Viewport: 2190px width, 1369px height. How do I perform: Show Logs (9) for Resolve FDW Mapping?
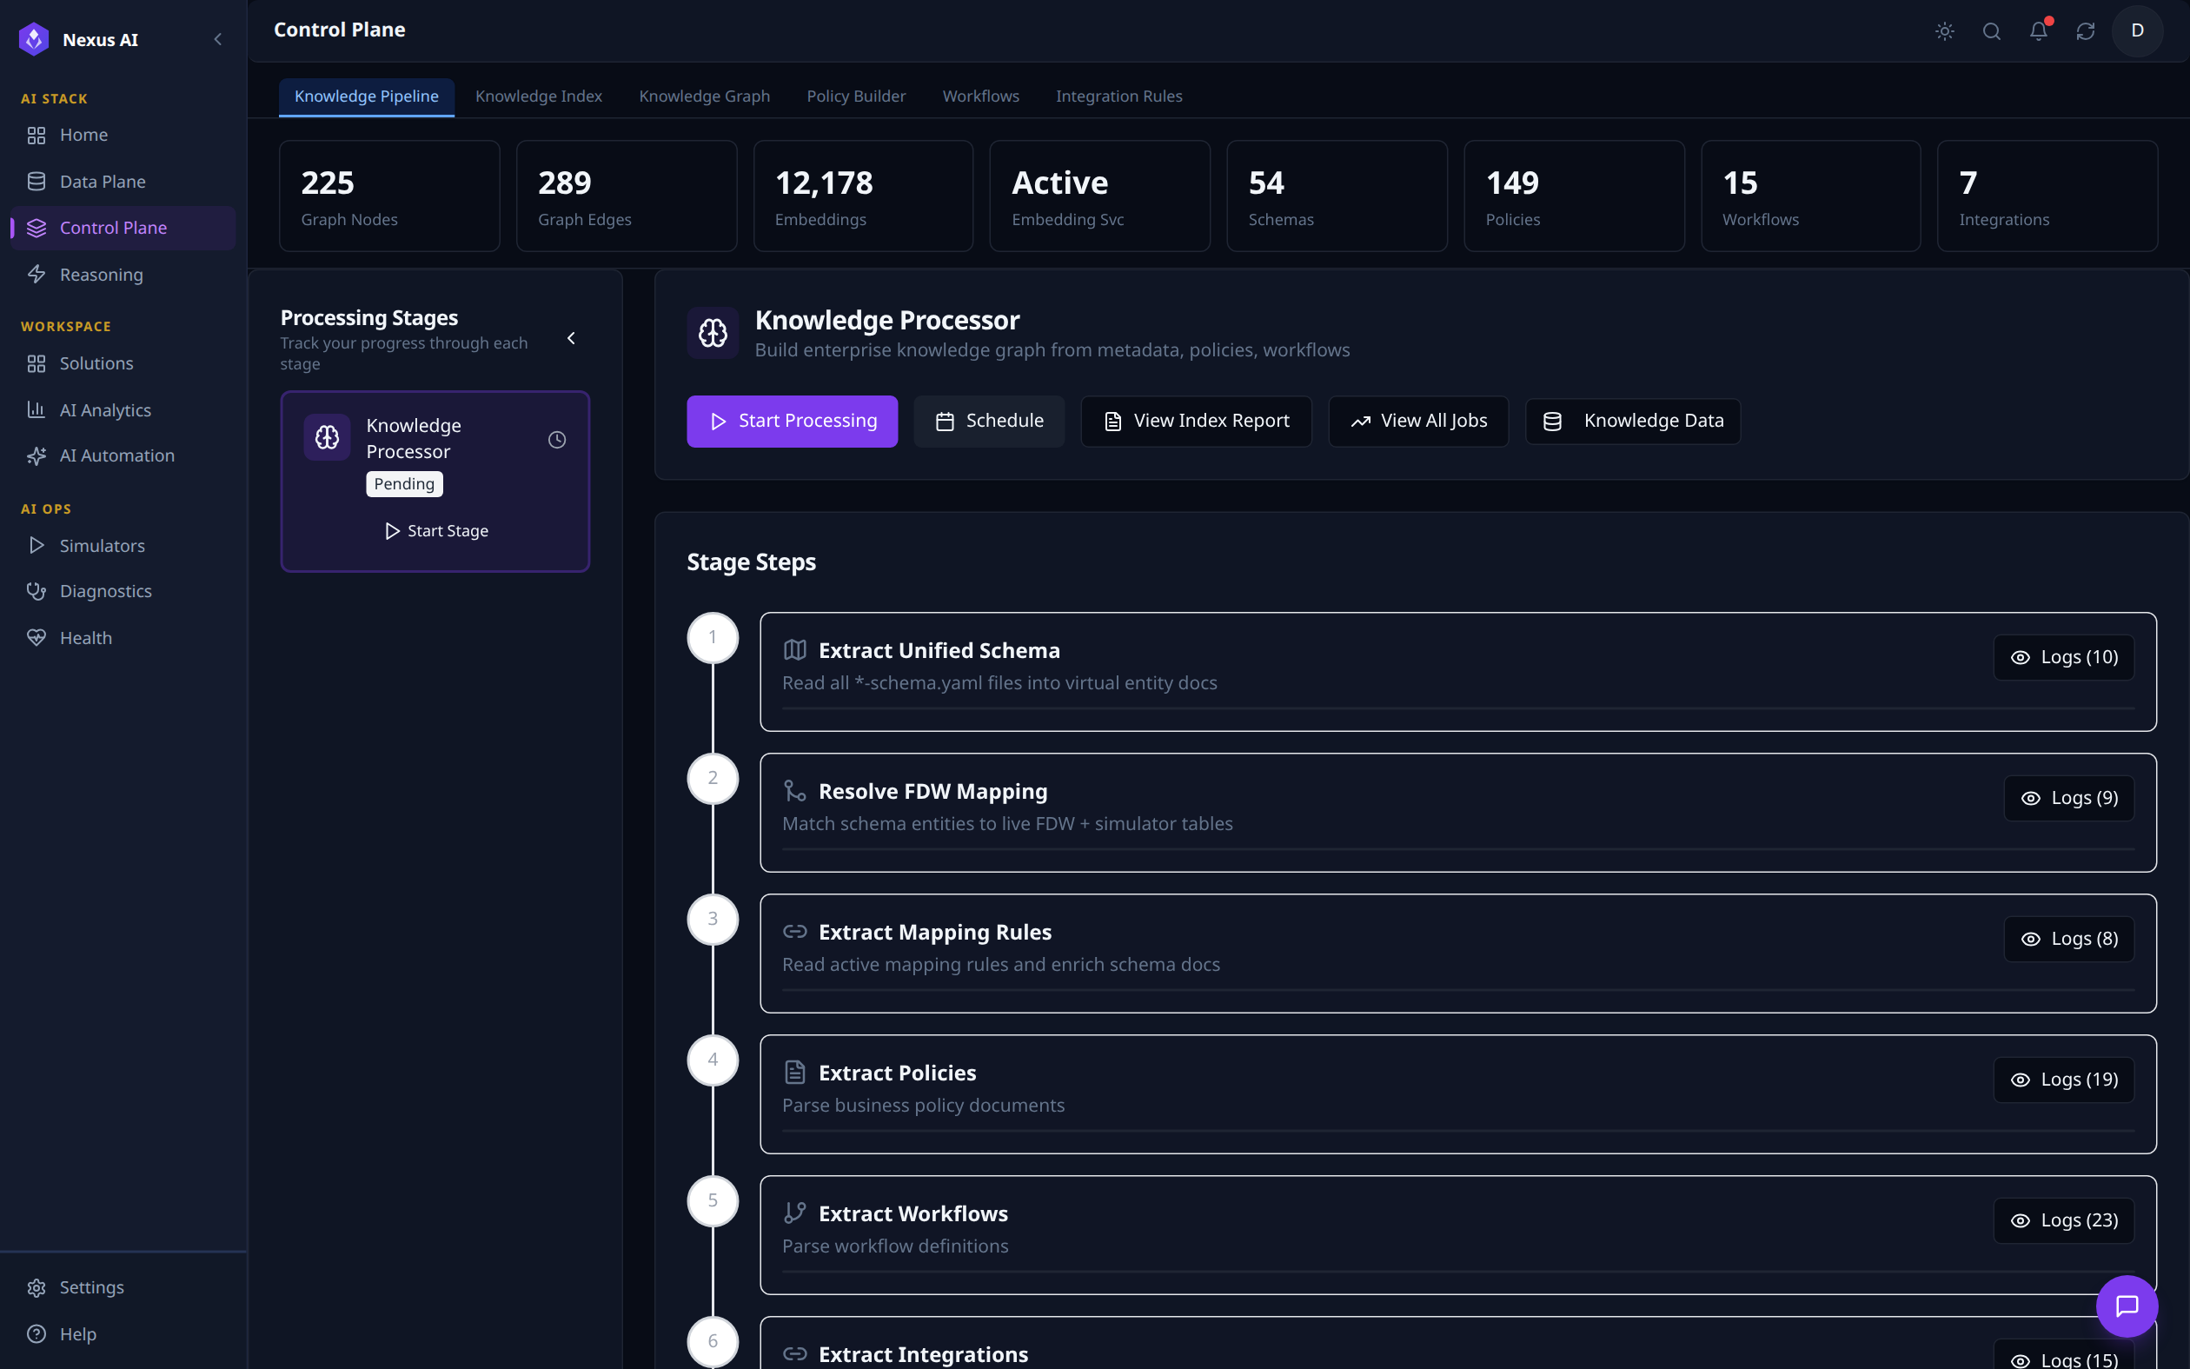click(2068, 798)
